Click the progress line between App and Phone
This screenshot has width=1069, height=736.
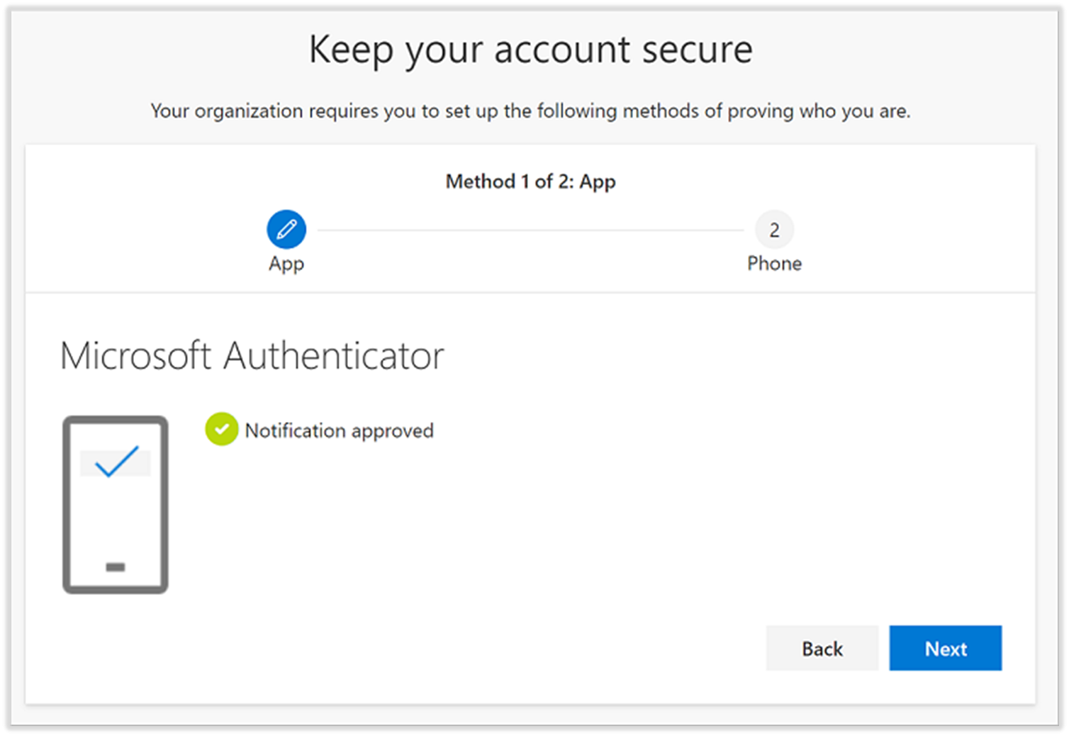[530, 229]
